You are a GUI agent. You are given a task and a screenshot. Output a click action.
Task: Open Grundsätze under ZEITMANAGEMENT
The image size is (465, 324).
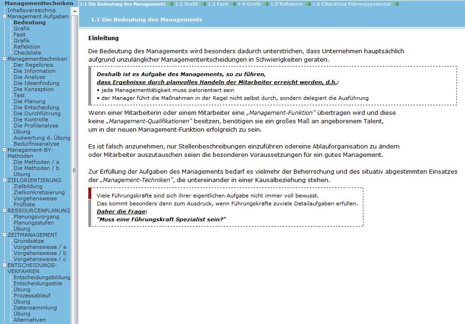coord(29,241)
